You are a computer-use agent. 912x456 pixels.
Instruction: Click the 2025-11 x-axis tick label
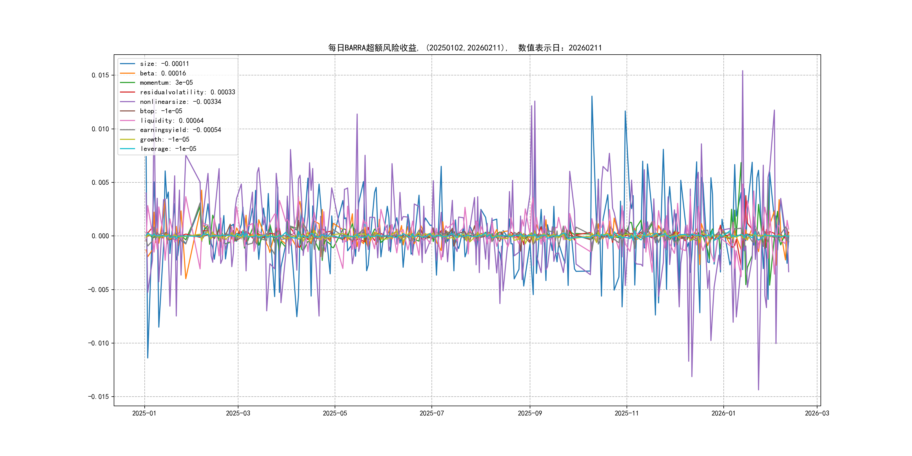(627, 413)
